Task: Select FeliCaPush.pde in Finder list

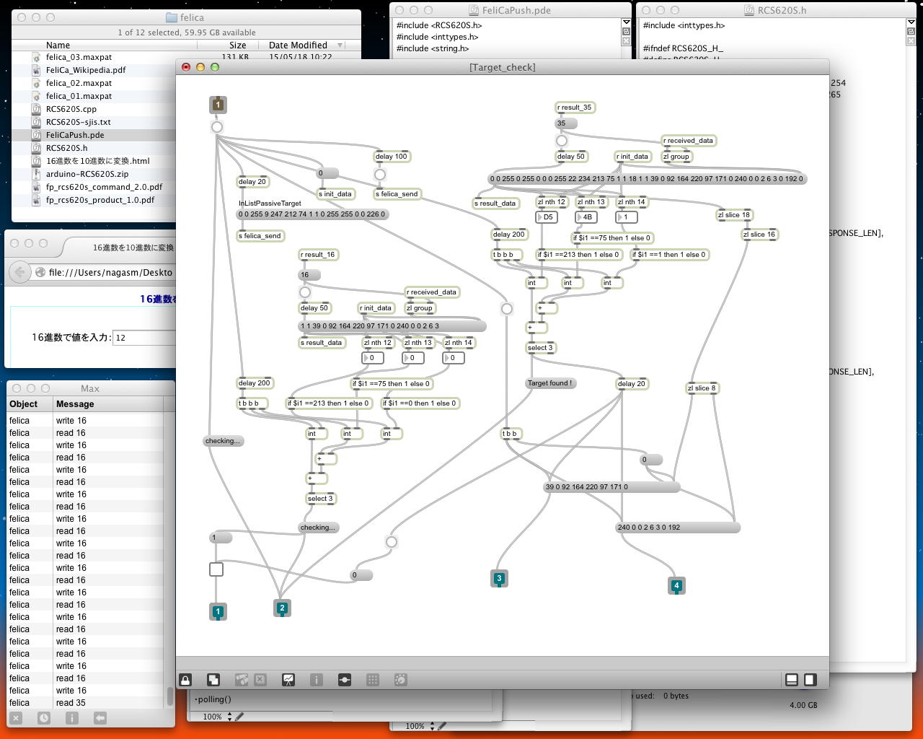Action: click(x=75, y=135)
